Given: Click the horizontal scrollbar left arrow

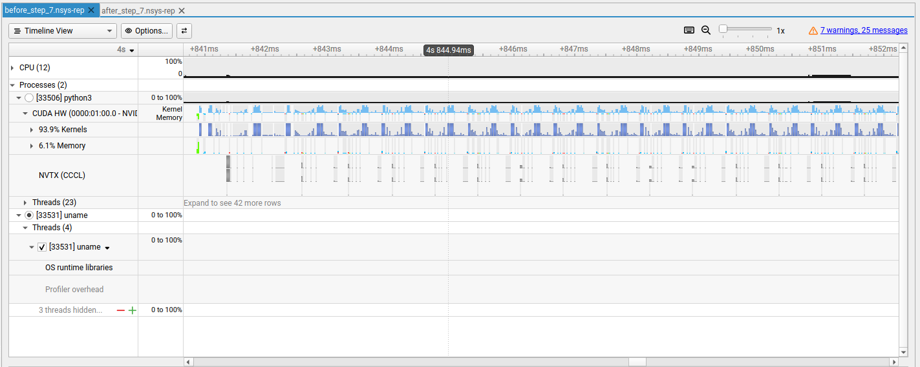Looking at the screenshot, I should 188,362.
